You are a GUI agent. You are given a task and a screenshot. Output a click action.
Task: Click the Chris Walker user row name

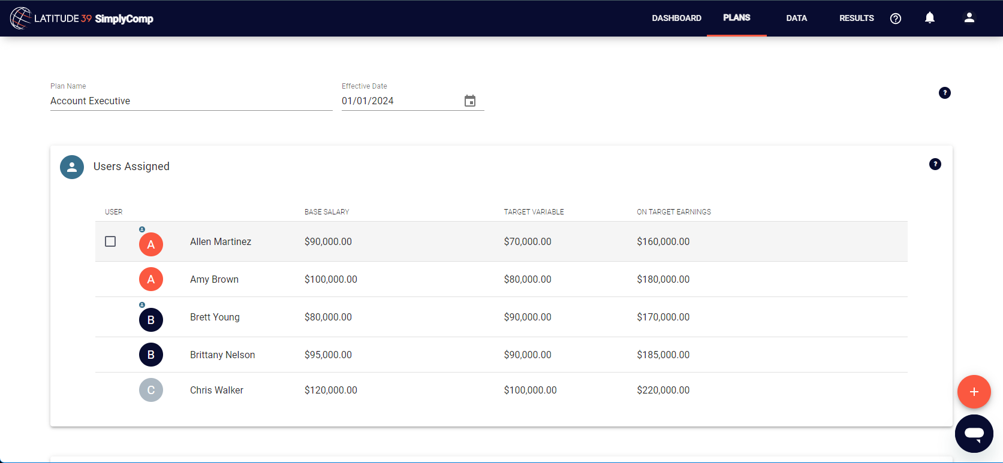point(216,391)
